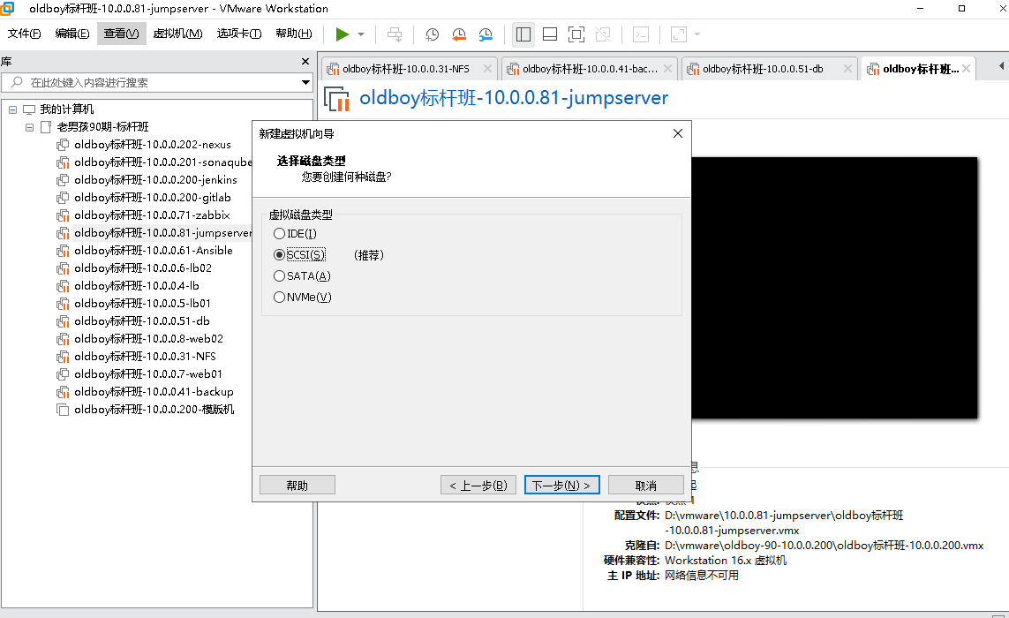Screen dimensions: 1009x618
Task: Open the snapshot manager icon
Action: pos(486,34)
